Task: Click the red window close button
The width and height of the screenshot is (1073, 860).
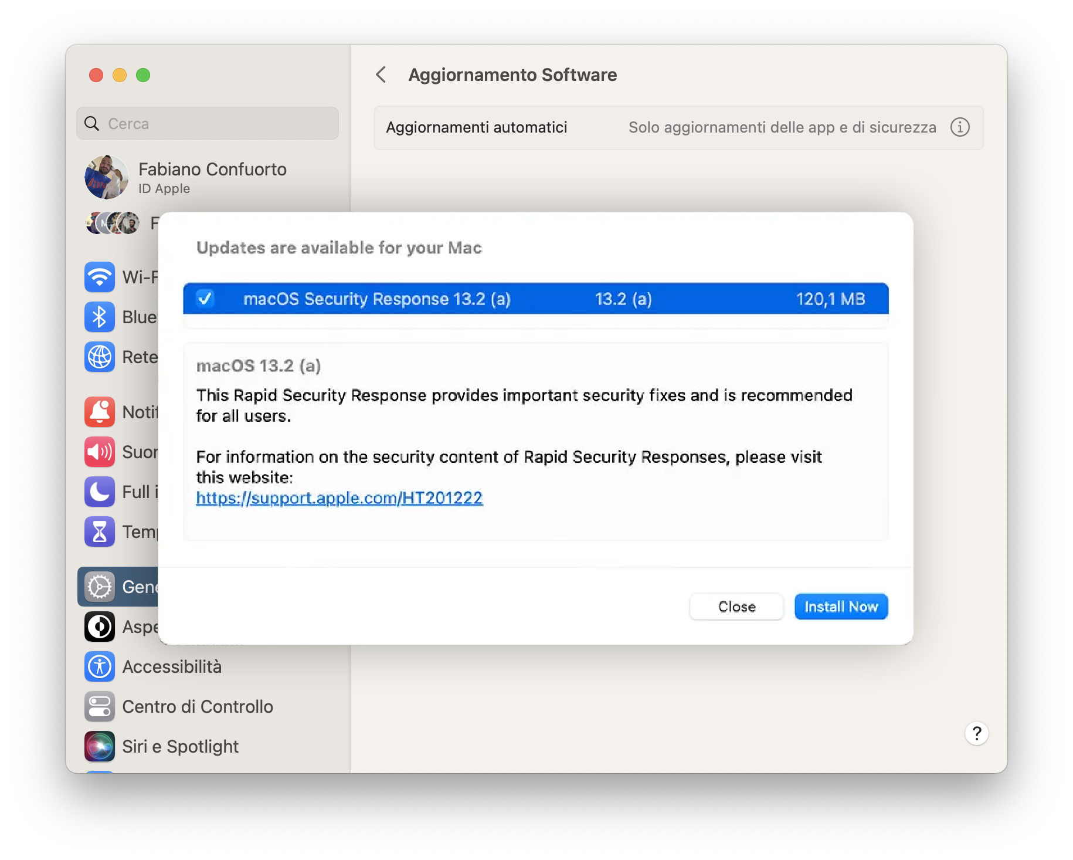Action: (96, 75)
